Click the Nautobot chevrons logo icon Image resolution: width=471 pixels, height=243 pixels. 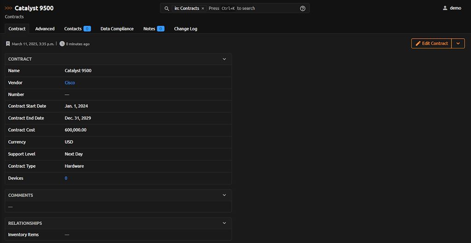[8, 8]
